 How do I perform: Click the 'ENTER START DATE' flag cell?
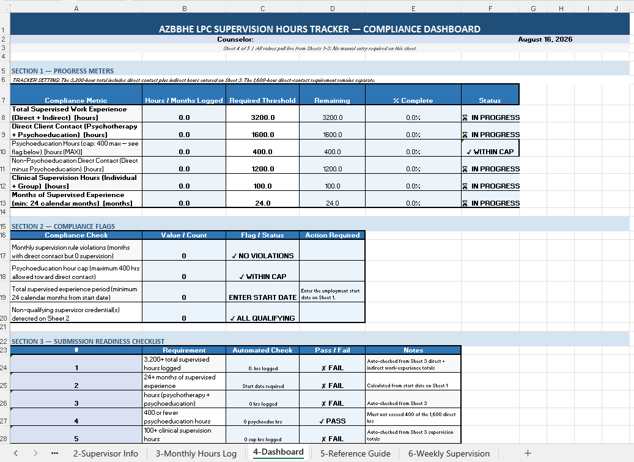(262, 292)
